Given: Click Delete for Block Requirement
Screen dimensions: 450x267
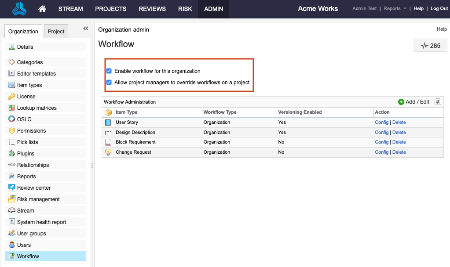Looking at the screenshot, I should pyautogui.click(x=399, y=142).
